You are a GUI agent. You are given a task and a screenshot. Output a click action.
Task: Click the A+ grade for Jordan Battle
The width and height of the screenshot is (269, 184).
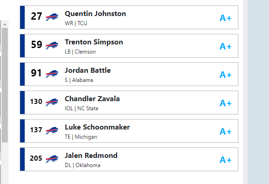click(x=226, y=75)
